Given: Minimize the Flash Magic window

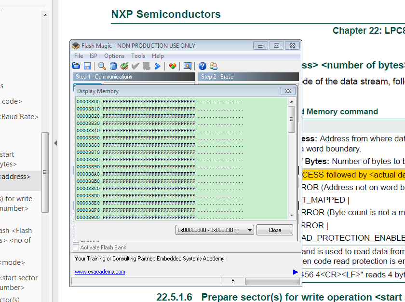Looking at the screenshot, I should coord(261,46).
